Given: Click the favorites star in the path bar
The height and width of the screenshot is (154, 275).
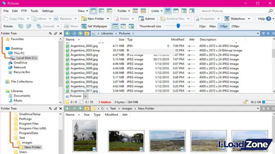Looking at the screenshot, I should click(x=86, y=33).
